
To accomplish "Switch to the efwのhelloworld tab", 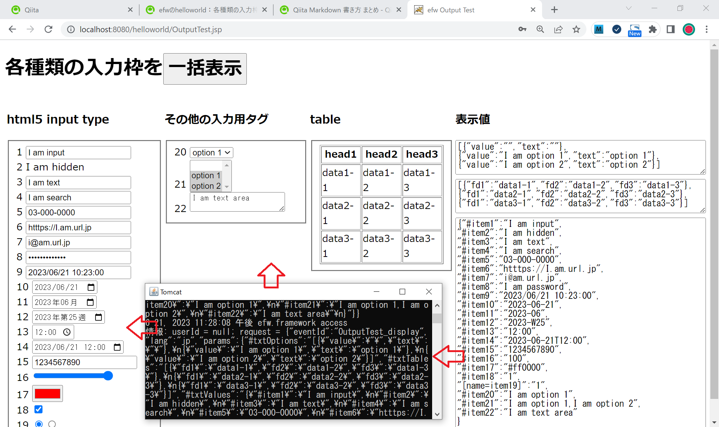I will 204,10.
